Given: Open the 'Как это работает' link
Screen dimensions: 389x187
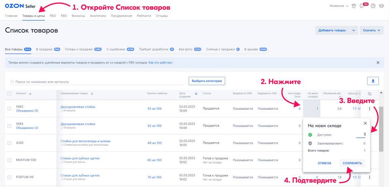Looking at the screenshot, I should 160,63.
